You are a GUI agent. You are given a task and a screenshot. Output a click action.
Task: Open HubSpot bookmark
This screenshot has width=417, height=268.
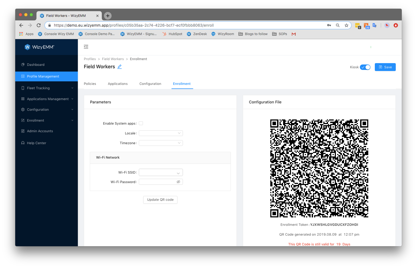[x=172, y=34]
